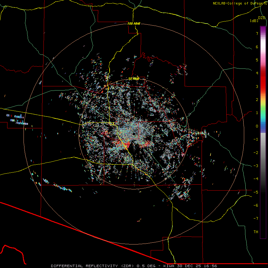Click the gray -2 dB band of color bar
Screen dimensions: 268x268
click(x=263, y=153)
